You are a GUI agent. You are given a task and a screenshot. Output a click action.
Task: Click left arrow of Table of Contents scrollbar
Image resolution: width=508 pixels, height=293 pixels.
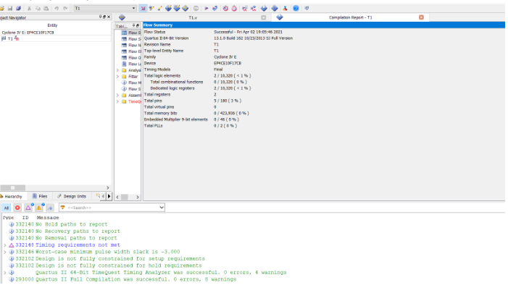coord(117,197)
